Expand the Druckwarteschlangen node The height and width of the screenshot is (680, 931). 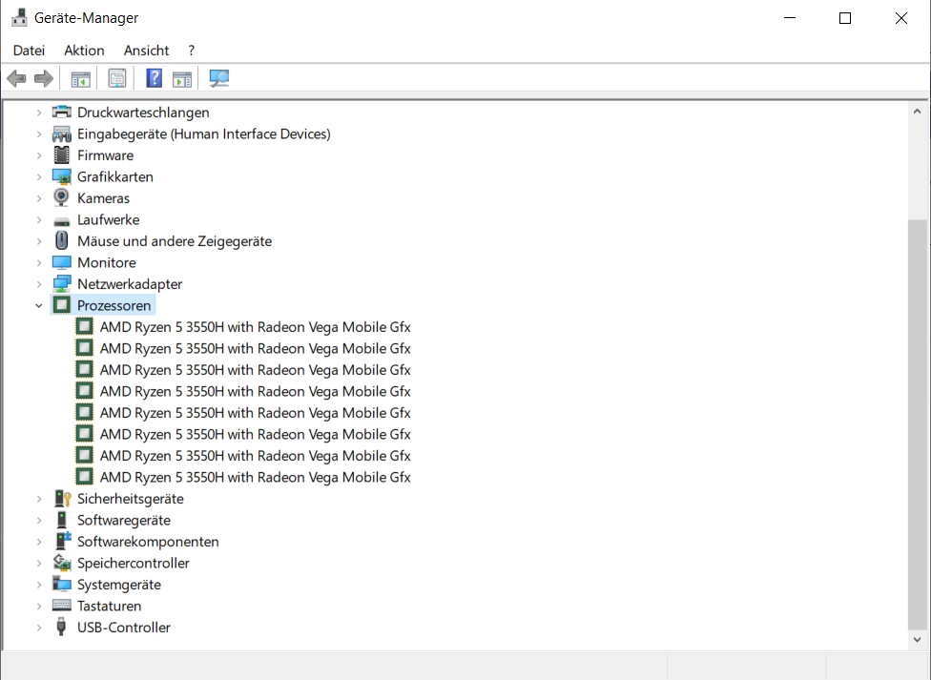(38, 113)
